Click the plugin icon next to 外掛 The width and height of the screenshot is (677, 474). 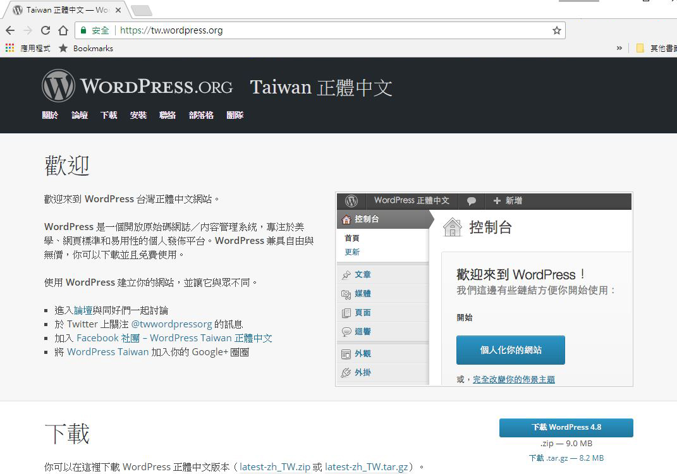tap(346, 372)
